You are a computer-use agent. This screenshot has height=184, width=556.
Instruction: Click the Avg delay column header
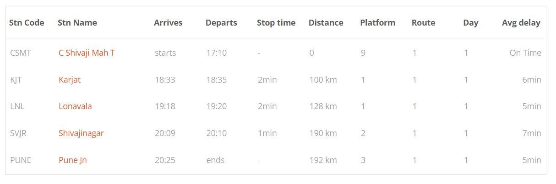pos(521,23)
